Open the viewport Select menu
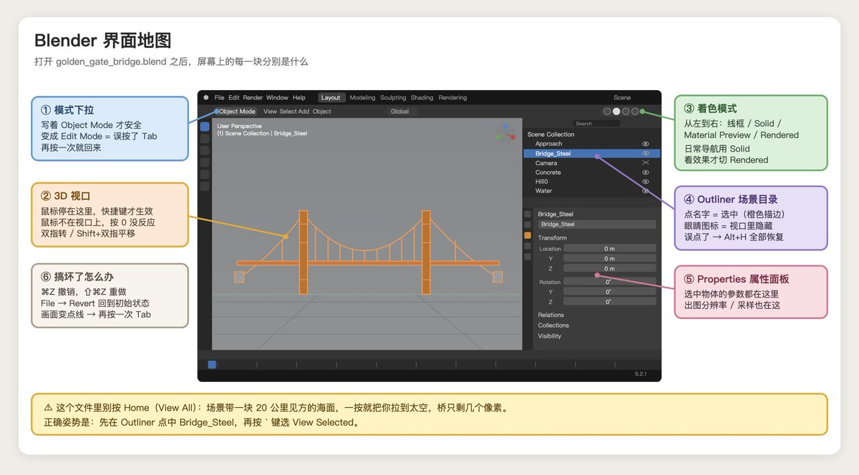The height and width of the screenshot is (475, 859). pyautogui.click(x=288, y=112)
